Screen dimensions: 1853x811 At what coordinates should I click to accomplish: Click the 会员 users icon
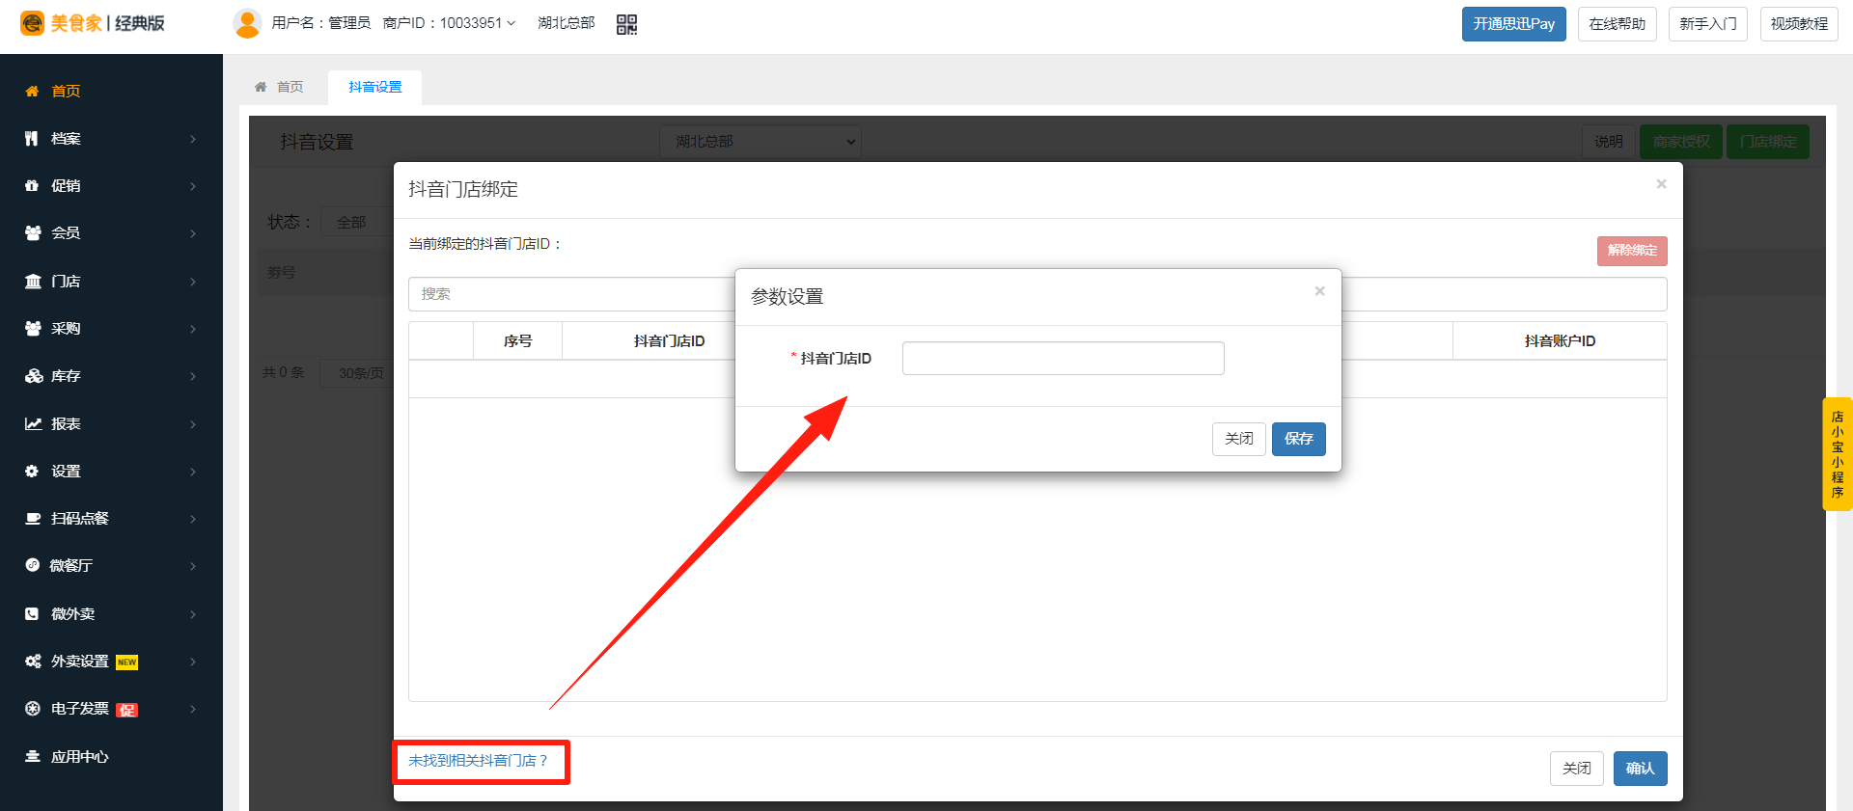(x=33, y=233)
